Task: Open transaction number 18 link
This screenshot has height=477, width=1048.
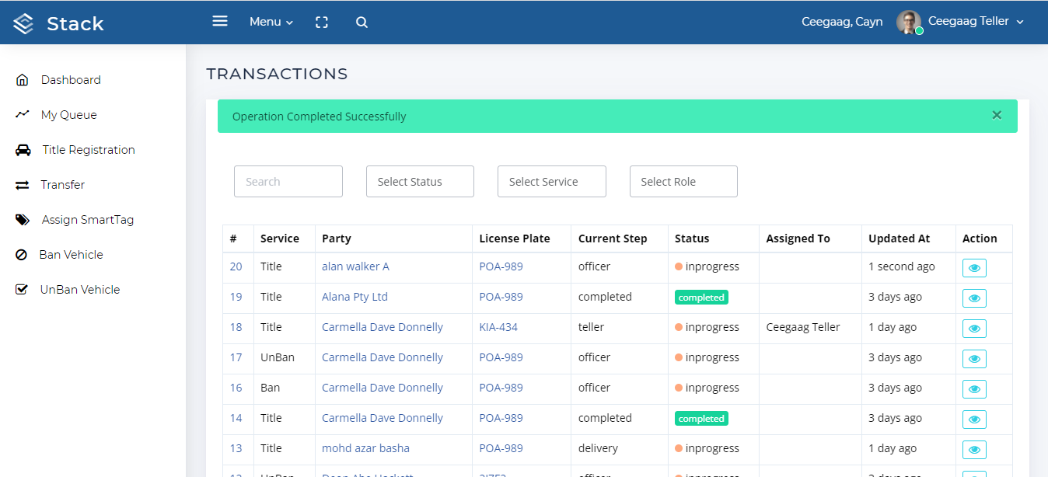Action: coord(236,327)
